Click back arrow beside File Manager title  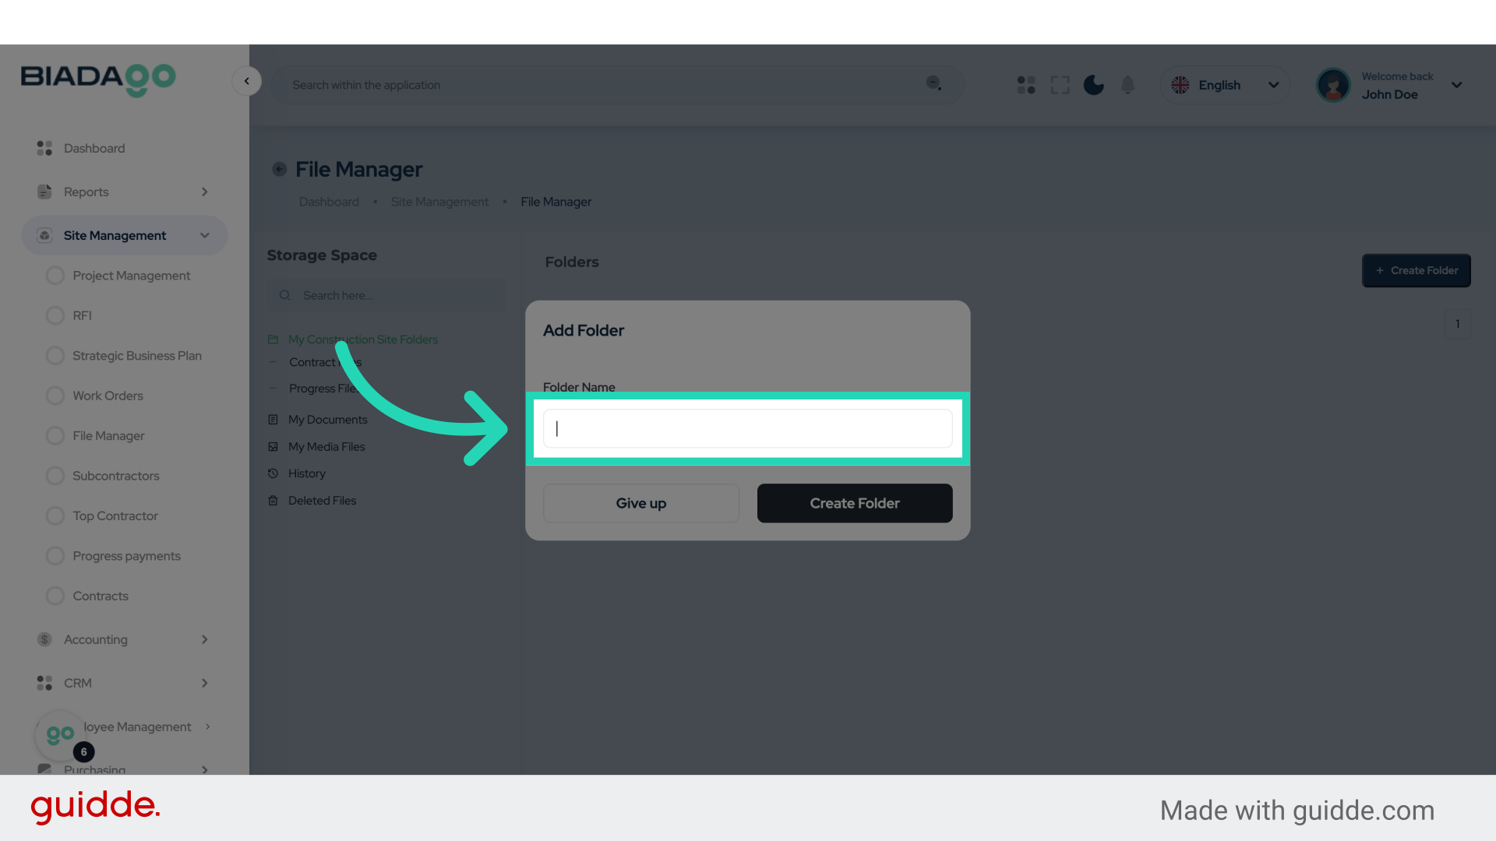pos(279,169)
